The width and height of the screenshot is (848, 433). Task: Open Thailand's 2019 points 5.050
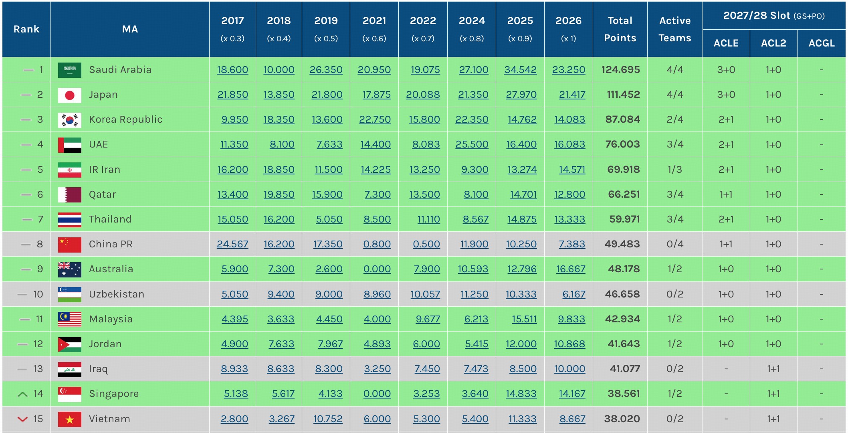(329, 219)
